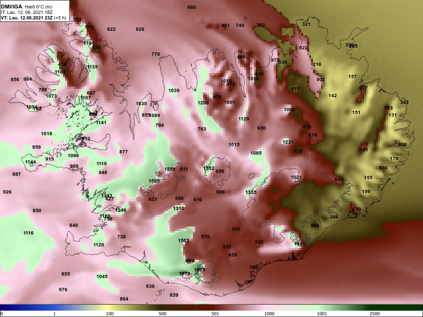Click the map value 1116

click(x=28, y=233)
